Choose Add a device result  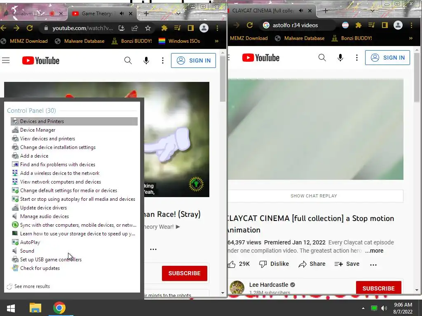tap(34, 156)
